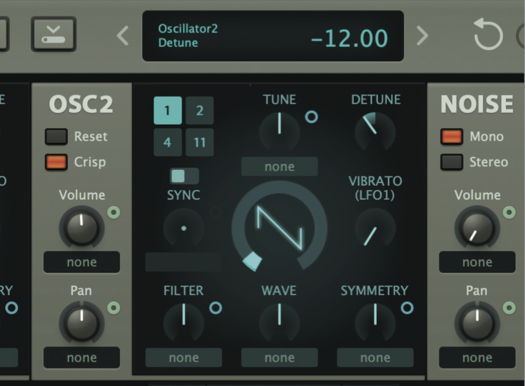Image resolution: width=525 pixels, height=386 pixels.
Task: Select unison voice count 11
Action: tap(199, 142)
